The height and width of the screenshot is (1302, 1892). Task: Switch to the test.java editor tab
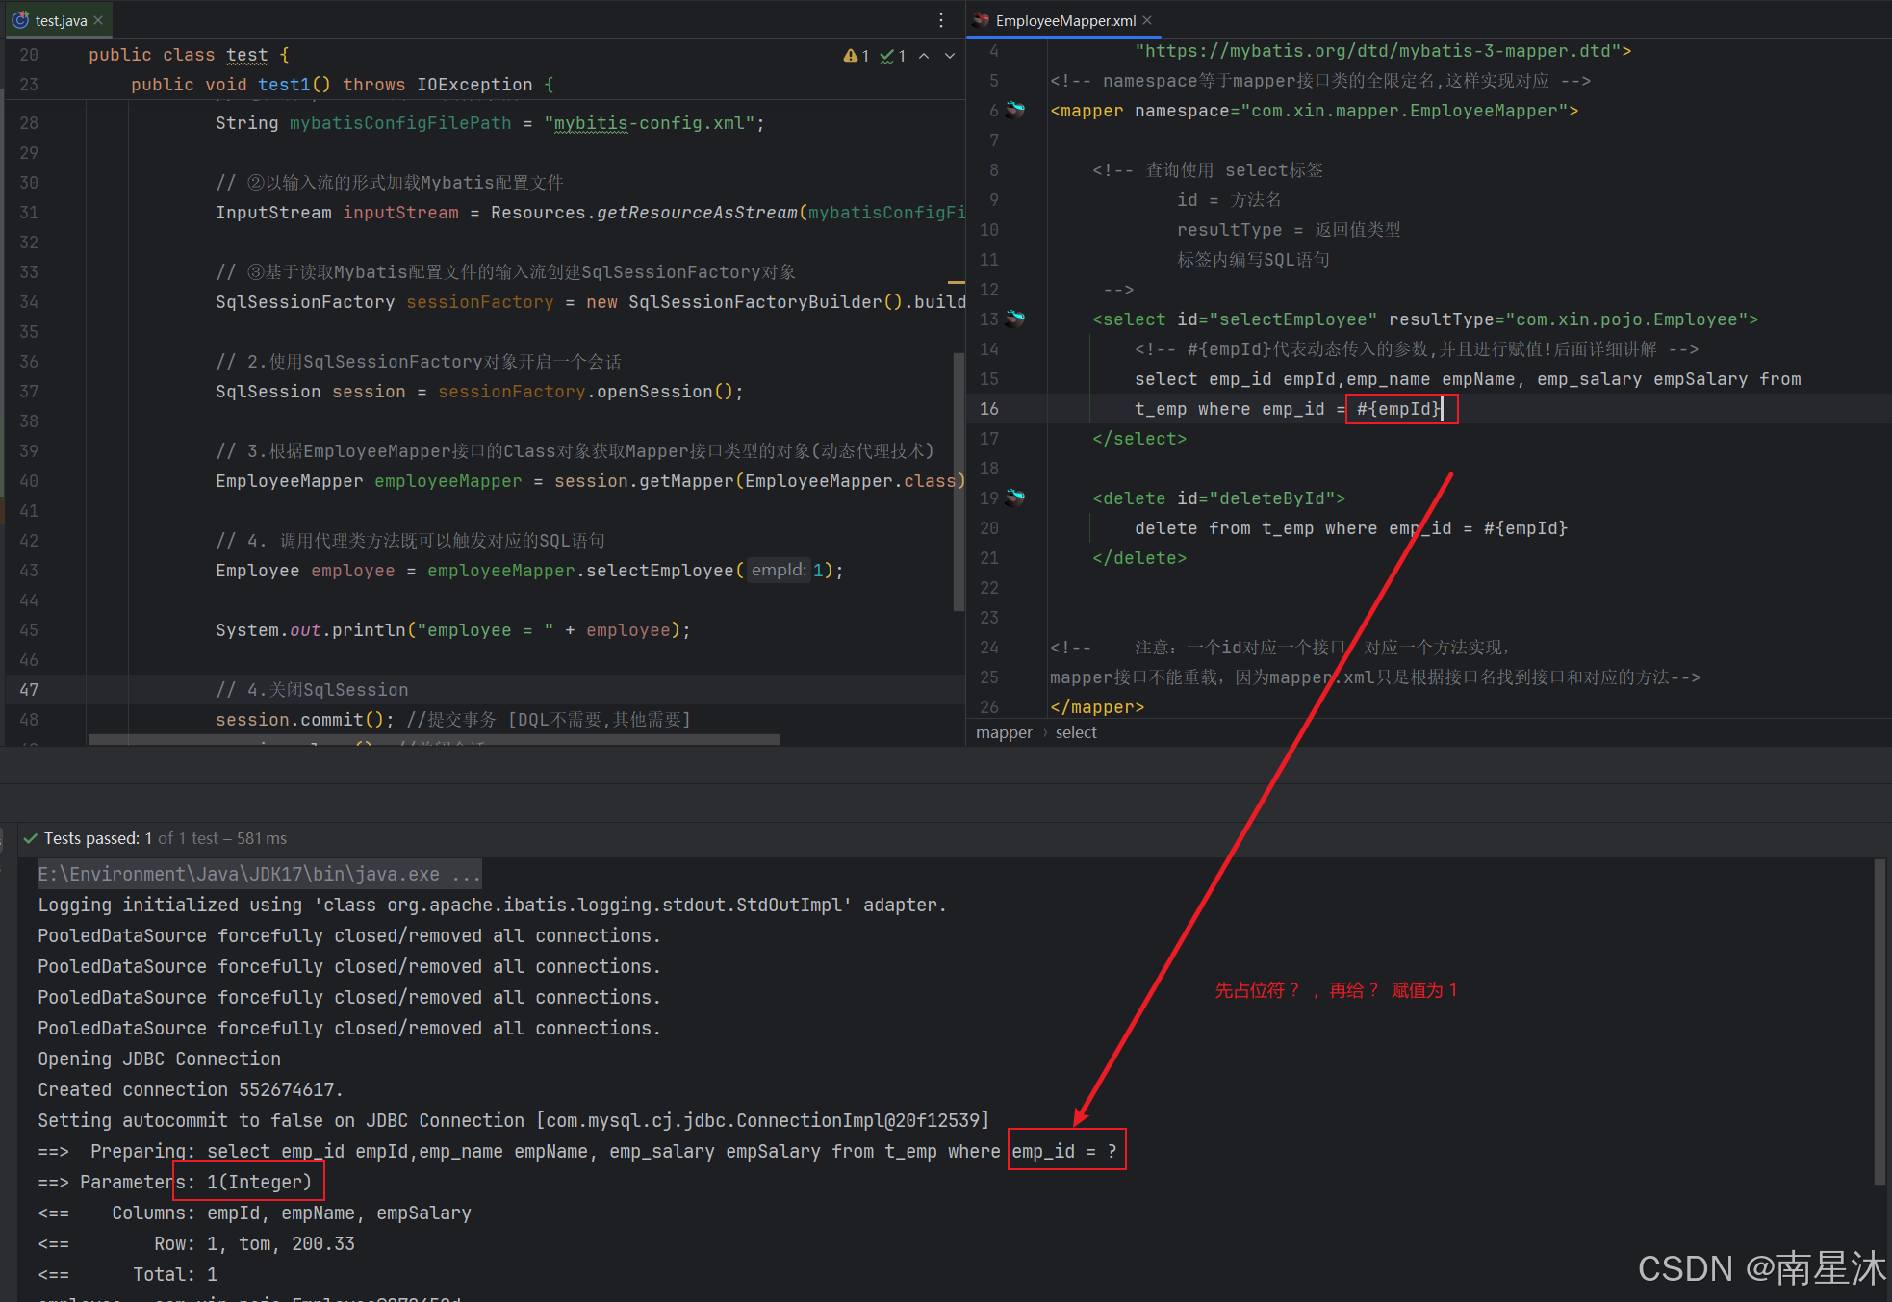61,20
